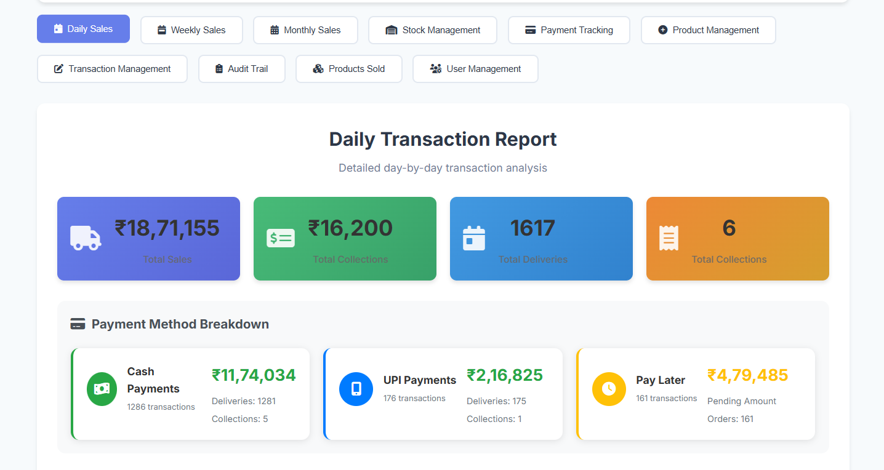Viewport: 884px width, 470px height.
Task: Click the ₹16,200 collections amount
Action: [350, 228]
